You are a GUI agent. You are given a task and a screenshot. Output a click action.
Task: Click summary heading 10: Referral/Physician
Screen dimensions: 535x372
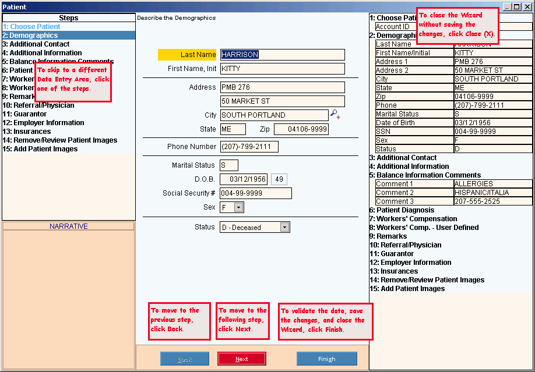[x=406, y=245]
